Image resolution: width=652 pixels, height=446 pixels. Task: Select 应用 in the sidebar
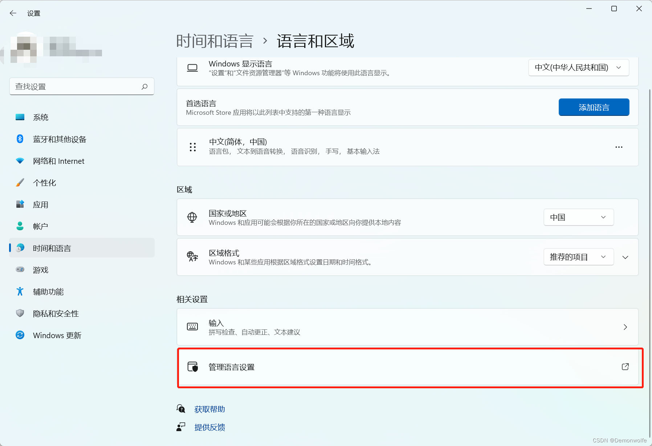82,204
